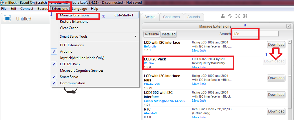This screenshot has height=120, width=294.
Task: Switch to the Sounds tab
Action: click(193, 17)
